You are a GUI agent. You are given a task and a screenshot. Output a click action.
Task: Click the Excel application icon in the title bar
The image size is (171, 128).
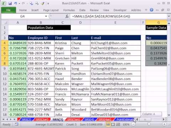(x=3, y=3)
